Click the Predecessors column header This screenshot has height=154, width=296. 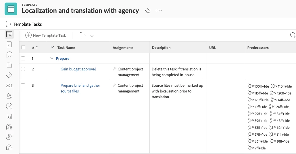(258, 48)
